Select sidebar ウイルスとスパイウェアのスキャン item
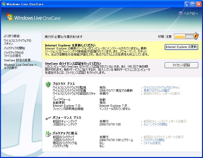The height and width of the screenshot is (158, 203). tap(17, 42)
